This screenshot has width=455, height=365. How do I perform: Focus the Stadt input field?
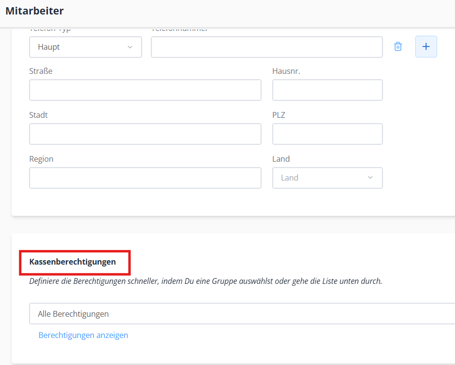(x=145, y=134)
